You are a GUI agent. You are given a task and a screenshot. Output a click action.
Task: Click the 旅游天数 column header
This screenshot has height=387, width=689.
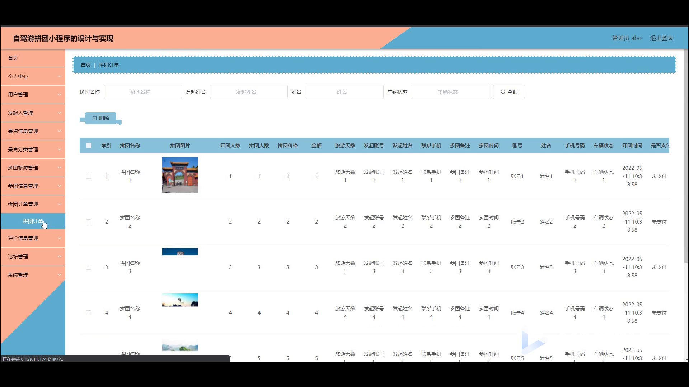click(x=345, y=145)
